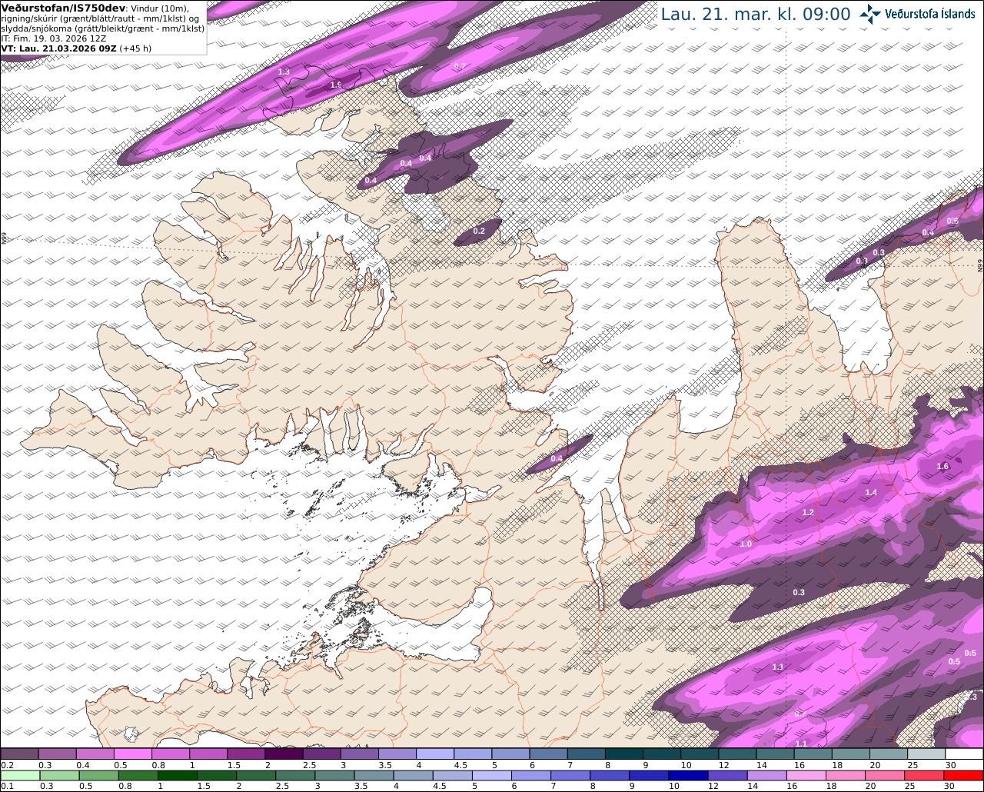Select the red rain legend swatch after 30

click(x=964, y=775)
